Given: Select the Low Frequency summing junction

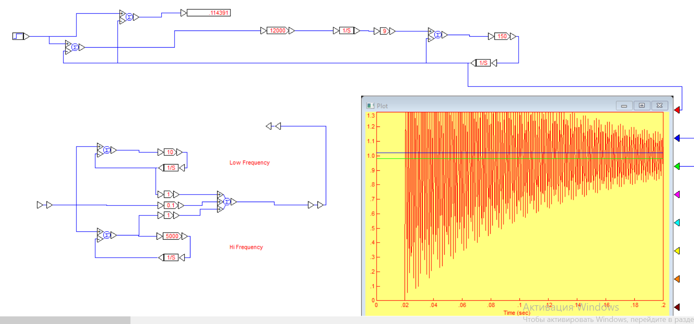Looking at the screenshot, I should (x=106, y=150).
